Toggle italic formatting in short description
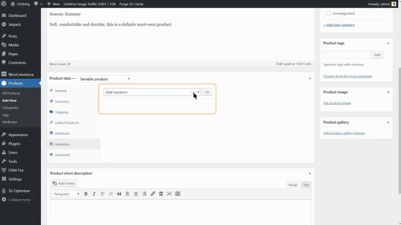401x225 pixels. click(94, 194)
